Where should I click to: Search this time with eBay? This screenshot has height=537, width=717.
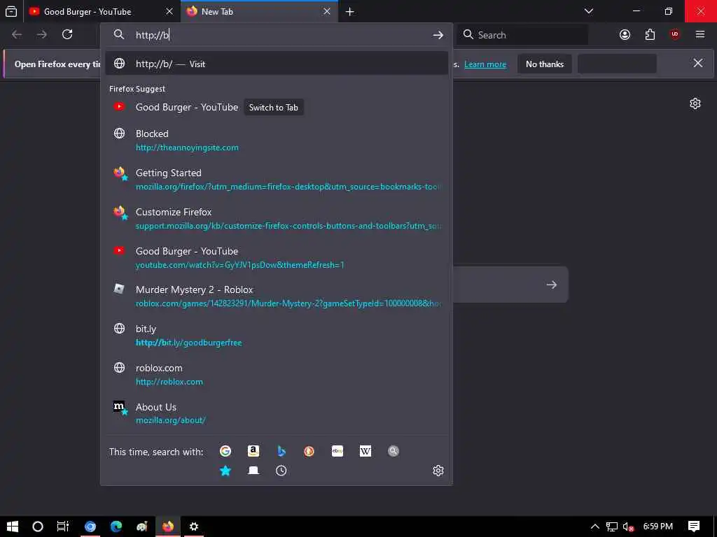tap(337, 451)
